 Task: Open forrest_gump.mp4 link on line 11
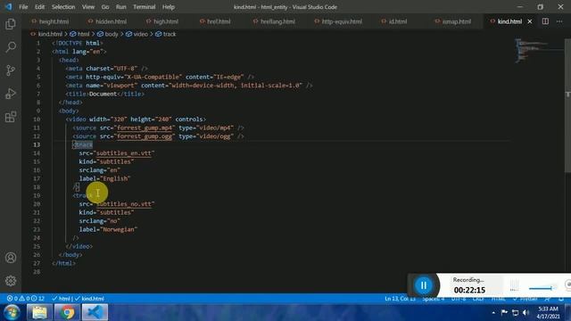pos(145,128)
